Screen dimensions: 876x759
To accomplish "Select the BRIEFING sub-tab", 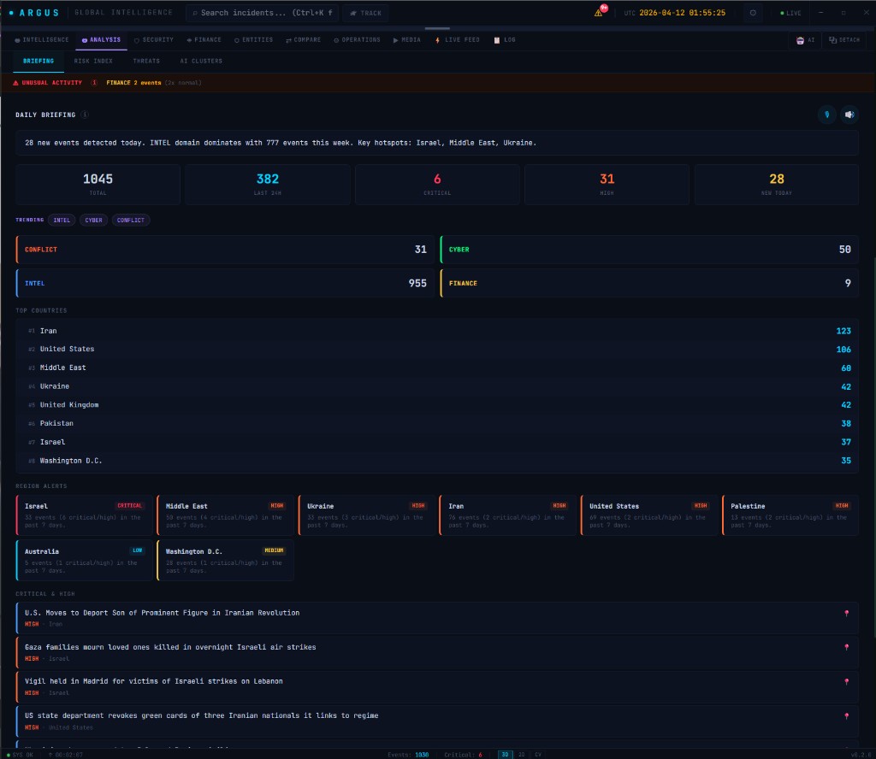I will tap(38, 62).
